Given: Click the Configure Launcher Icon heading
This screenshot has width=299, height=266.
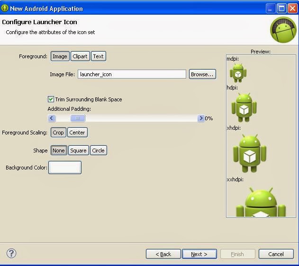Looking at the screenshot, I should pyautogui.click(x=39, y=22).
